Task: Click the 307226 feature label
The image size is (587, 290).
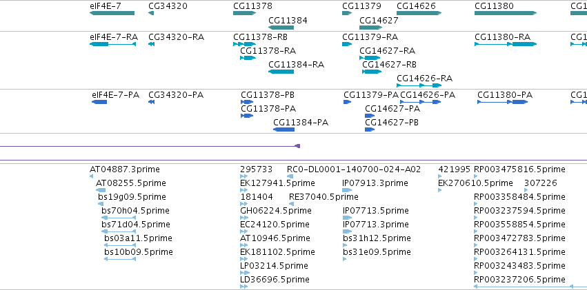Action: 541,183
